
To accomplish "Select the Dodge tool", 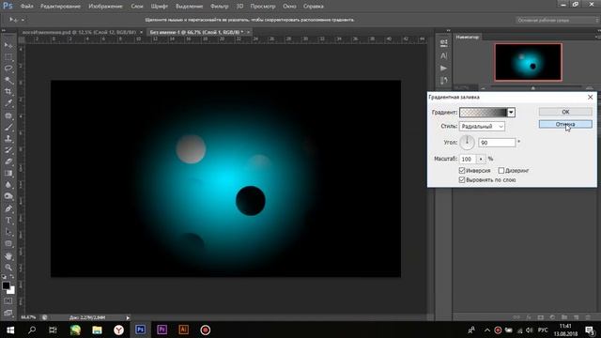I will tap(8, 196).
